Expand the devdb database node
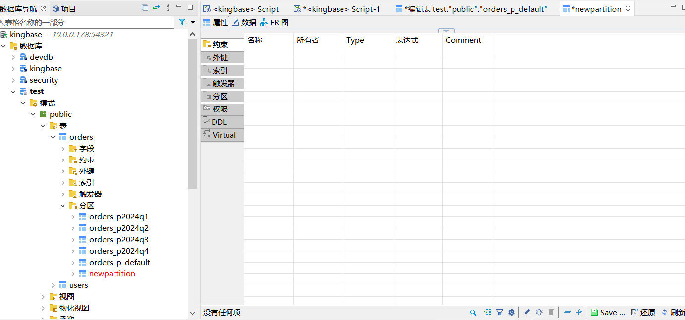The height and width of the screenshot is (320, 685). [13, 57]
